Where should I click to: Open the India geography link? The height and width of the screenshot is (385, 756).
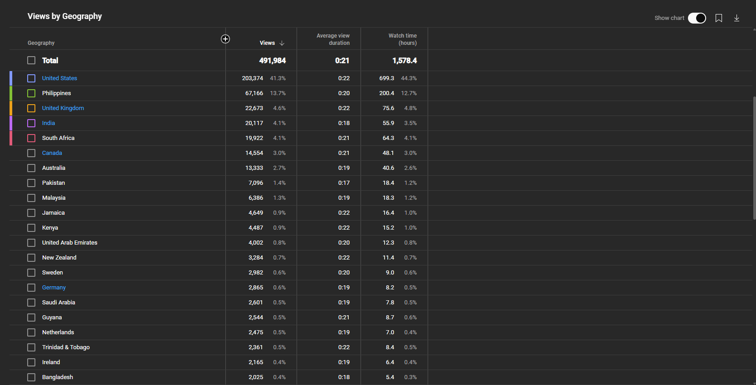click(49, 123)
